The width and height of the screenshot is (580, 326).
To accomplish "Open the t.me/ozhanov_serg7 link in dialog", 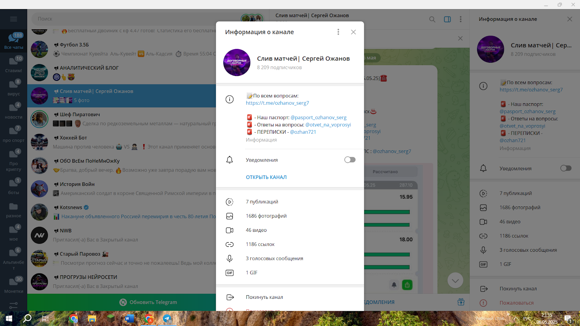I will [277, 103].
